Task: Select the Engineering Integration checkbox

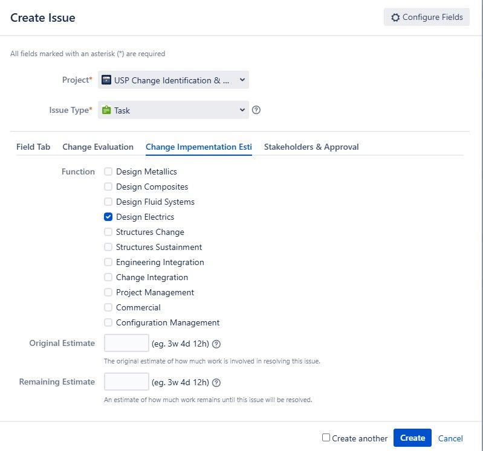Action: coord(108,262)
